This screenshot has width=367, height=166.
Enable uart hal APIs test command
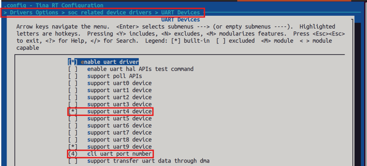[x=73, y=69]
